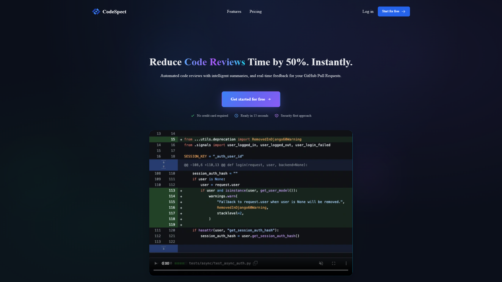Click Get started for free button
502x282 pixels.
point(251,99)
